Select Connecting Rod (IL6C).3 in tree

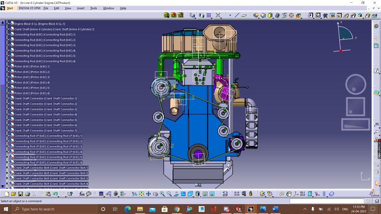(44, 45)
